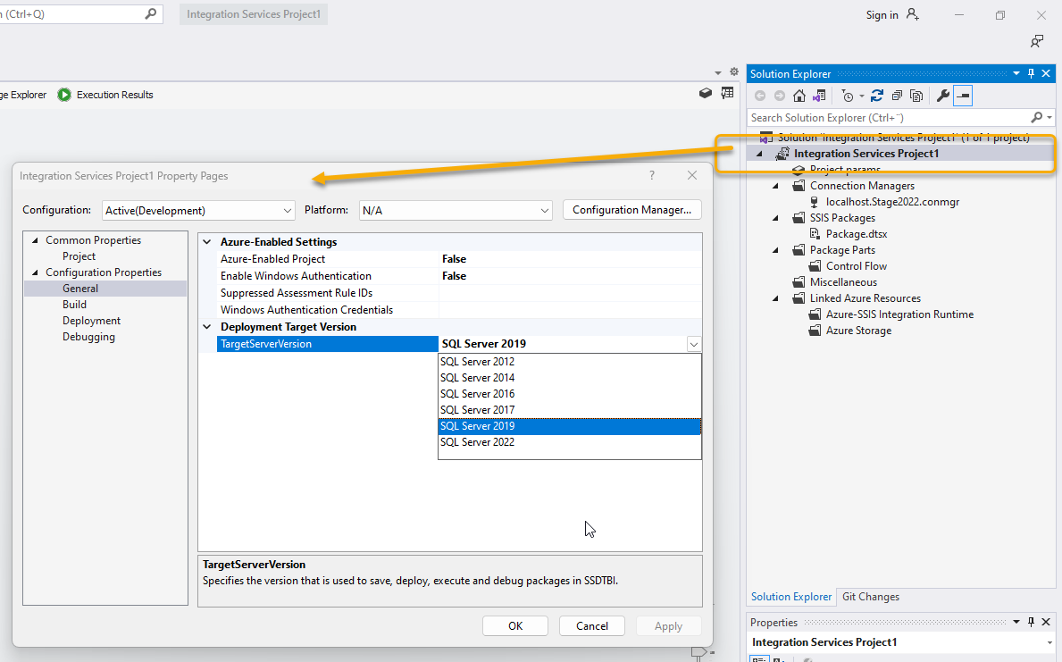Select Package.dtsx in SSIS Packages
Screen dimensions: 1062x662
click(857, 234)
